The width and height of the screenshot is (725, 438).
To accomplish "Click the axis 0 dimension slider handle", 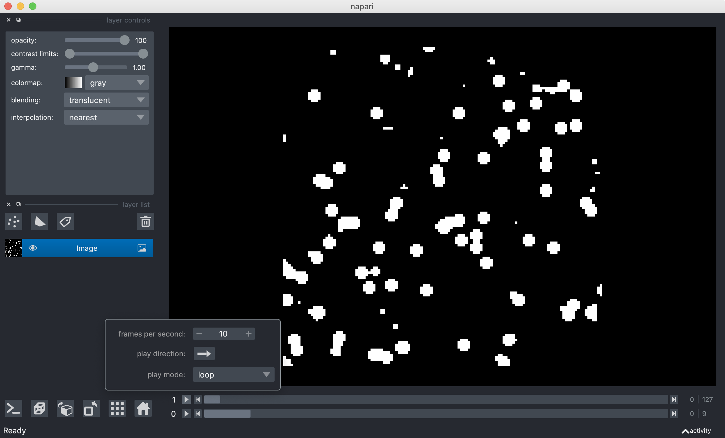I will pos(227,413).
